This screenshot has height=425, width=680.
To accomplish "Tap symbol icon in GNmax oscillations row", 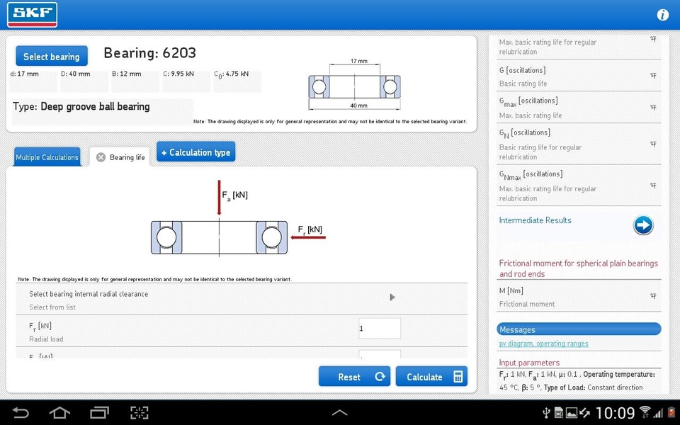I will click(653, 186).
